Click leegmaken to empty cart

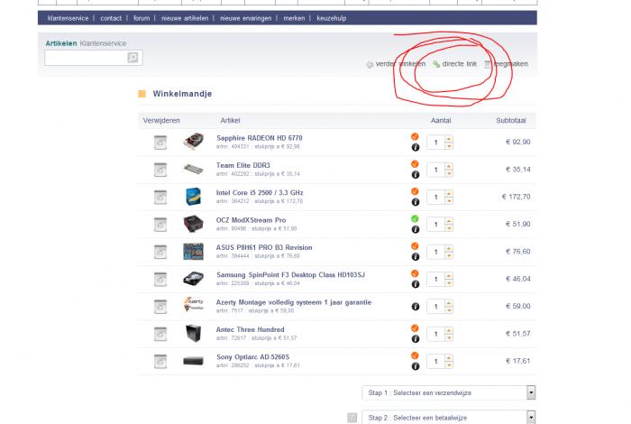tap(506, 64)
